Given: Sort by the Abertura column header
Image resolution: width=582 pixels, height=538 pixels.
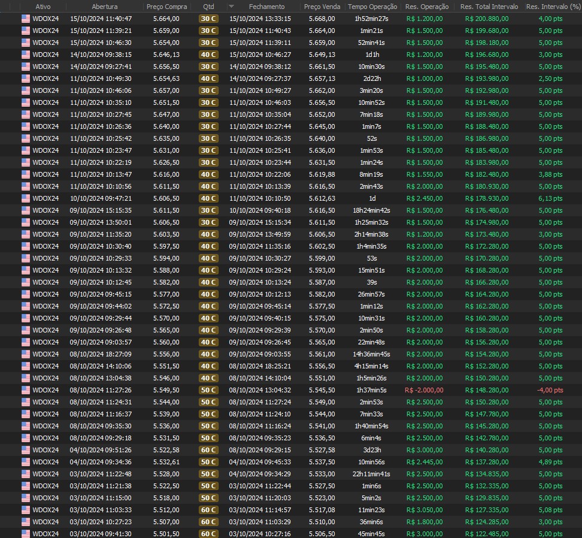Looking at the screenshot, I should (104, 7).
